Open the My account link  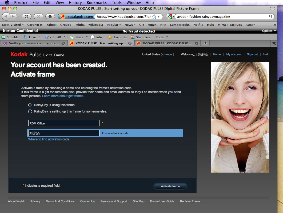[x=234, y=54]
